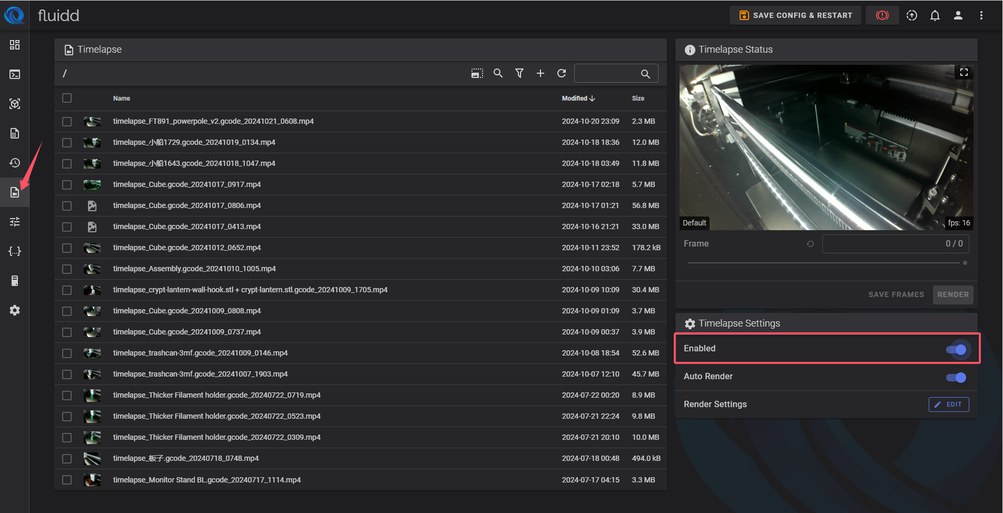This screenshot has height=513, width=1003.
Task: Click the emergency stop icon
Action: click(x=882, y=15)
